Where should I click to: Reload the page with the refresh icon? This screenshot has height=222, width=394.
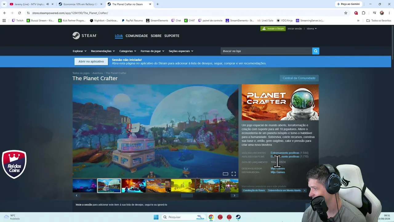tap(19, 13)
